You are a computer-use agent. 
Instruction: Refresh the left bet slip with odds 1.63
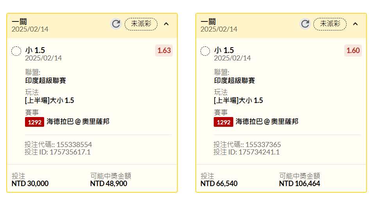116,24
